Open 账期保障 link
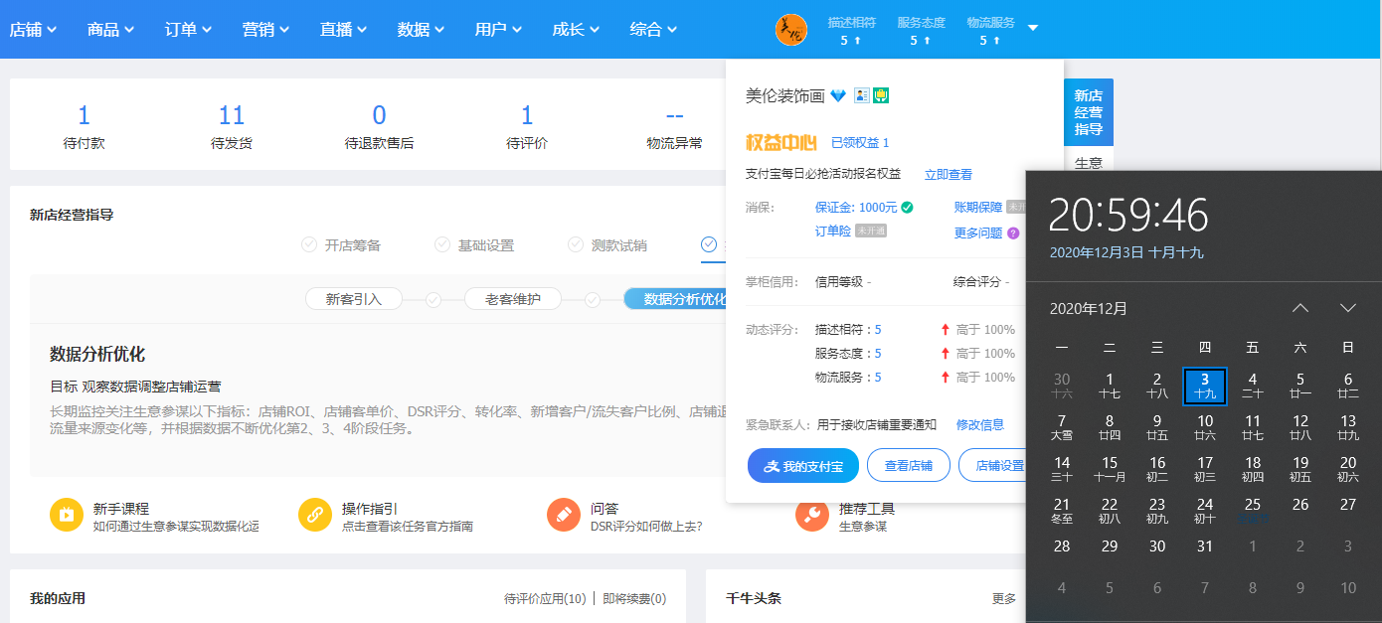Screen dimensions: 1382x623 coord(978,208)
